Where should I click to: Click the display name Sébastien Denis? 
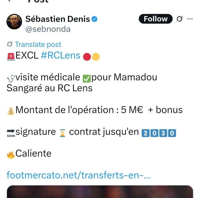click(58, 19)
